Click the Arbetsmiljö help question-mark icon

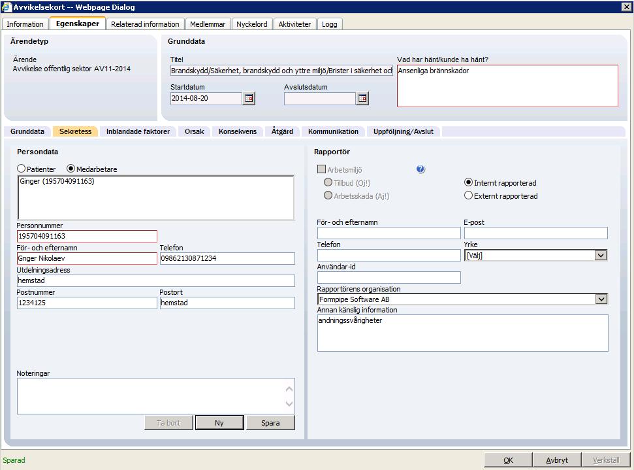[420, 169]
